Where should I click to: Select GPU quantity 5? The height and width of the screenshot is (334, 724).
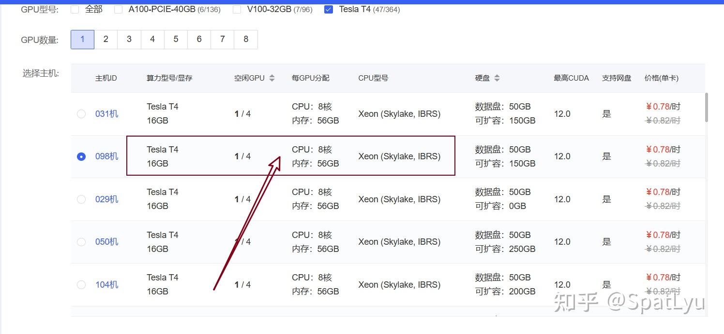[176, 40]
